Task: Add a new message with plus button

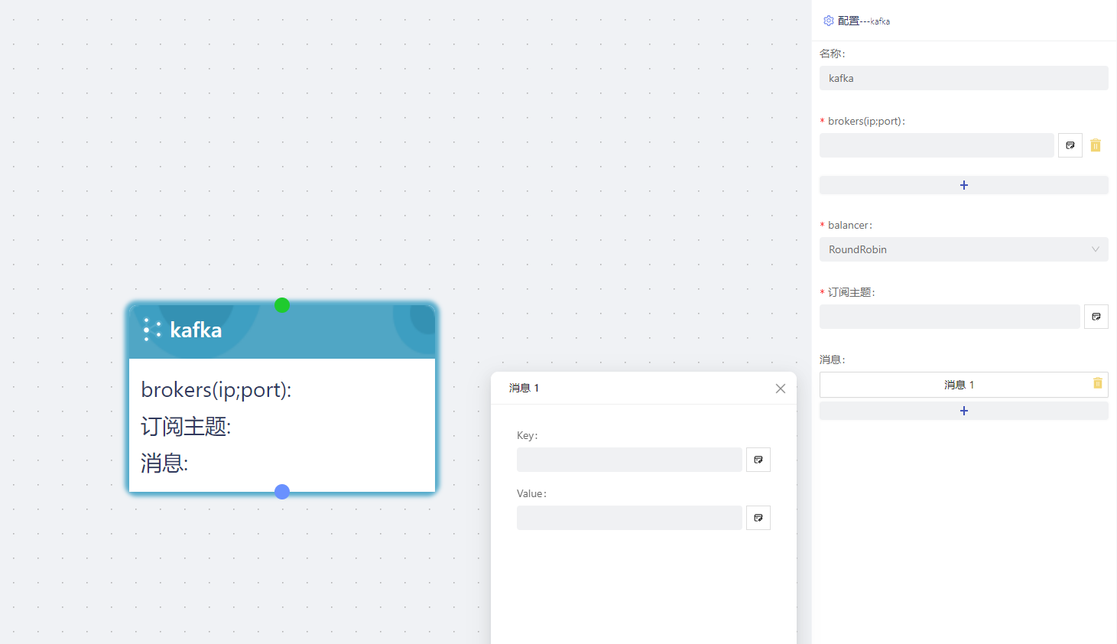Action: pyautogui.click(x=964, y=411)
